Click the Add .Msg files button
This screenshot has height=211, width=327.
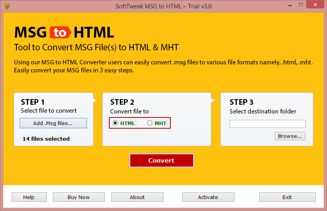point(53,123)
